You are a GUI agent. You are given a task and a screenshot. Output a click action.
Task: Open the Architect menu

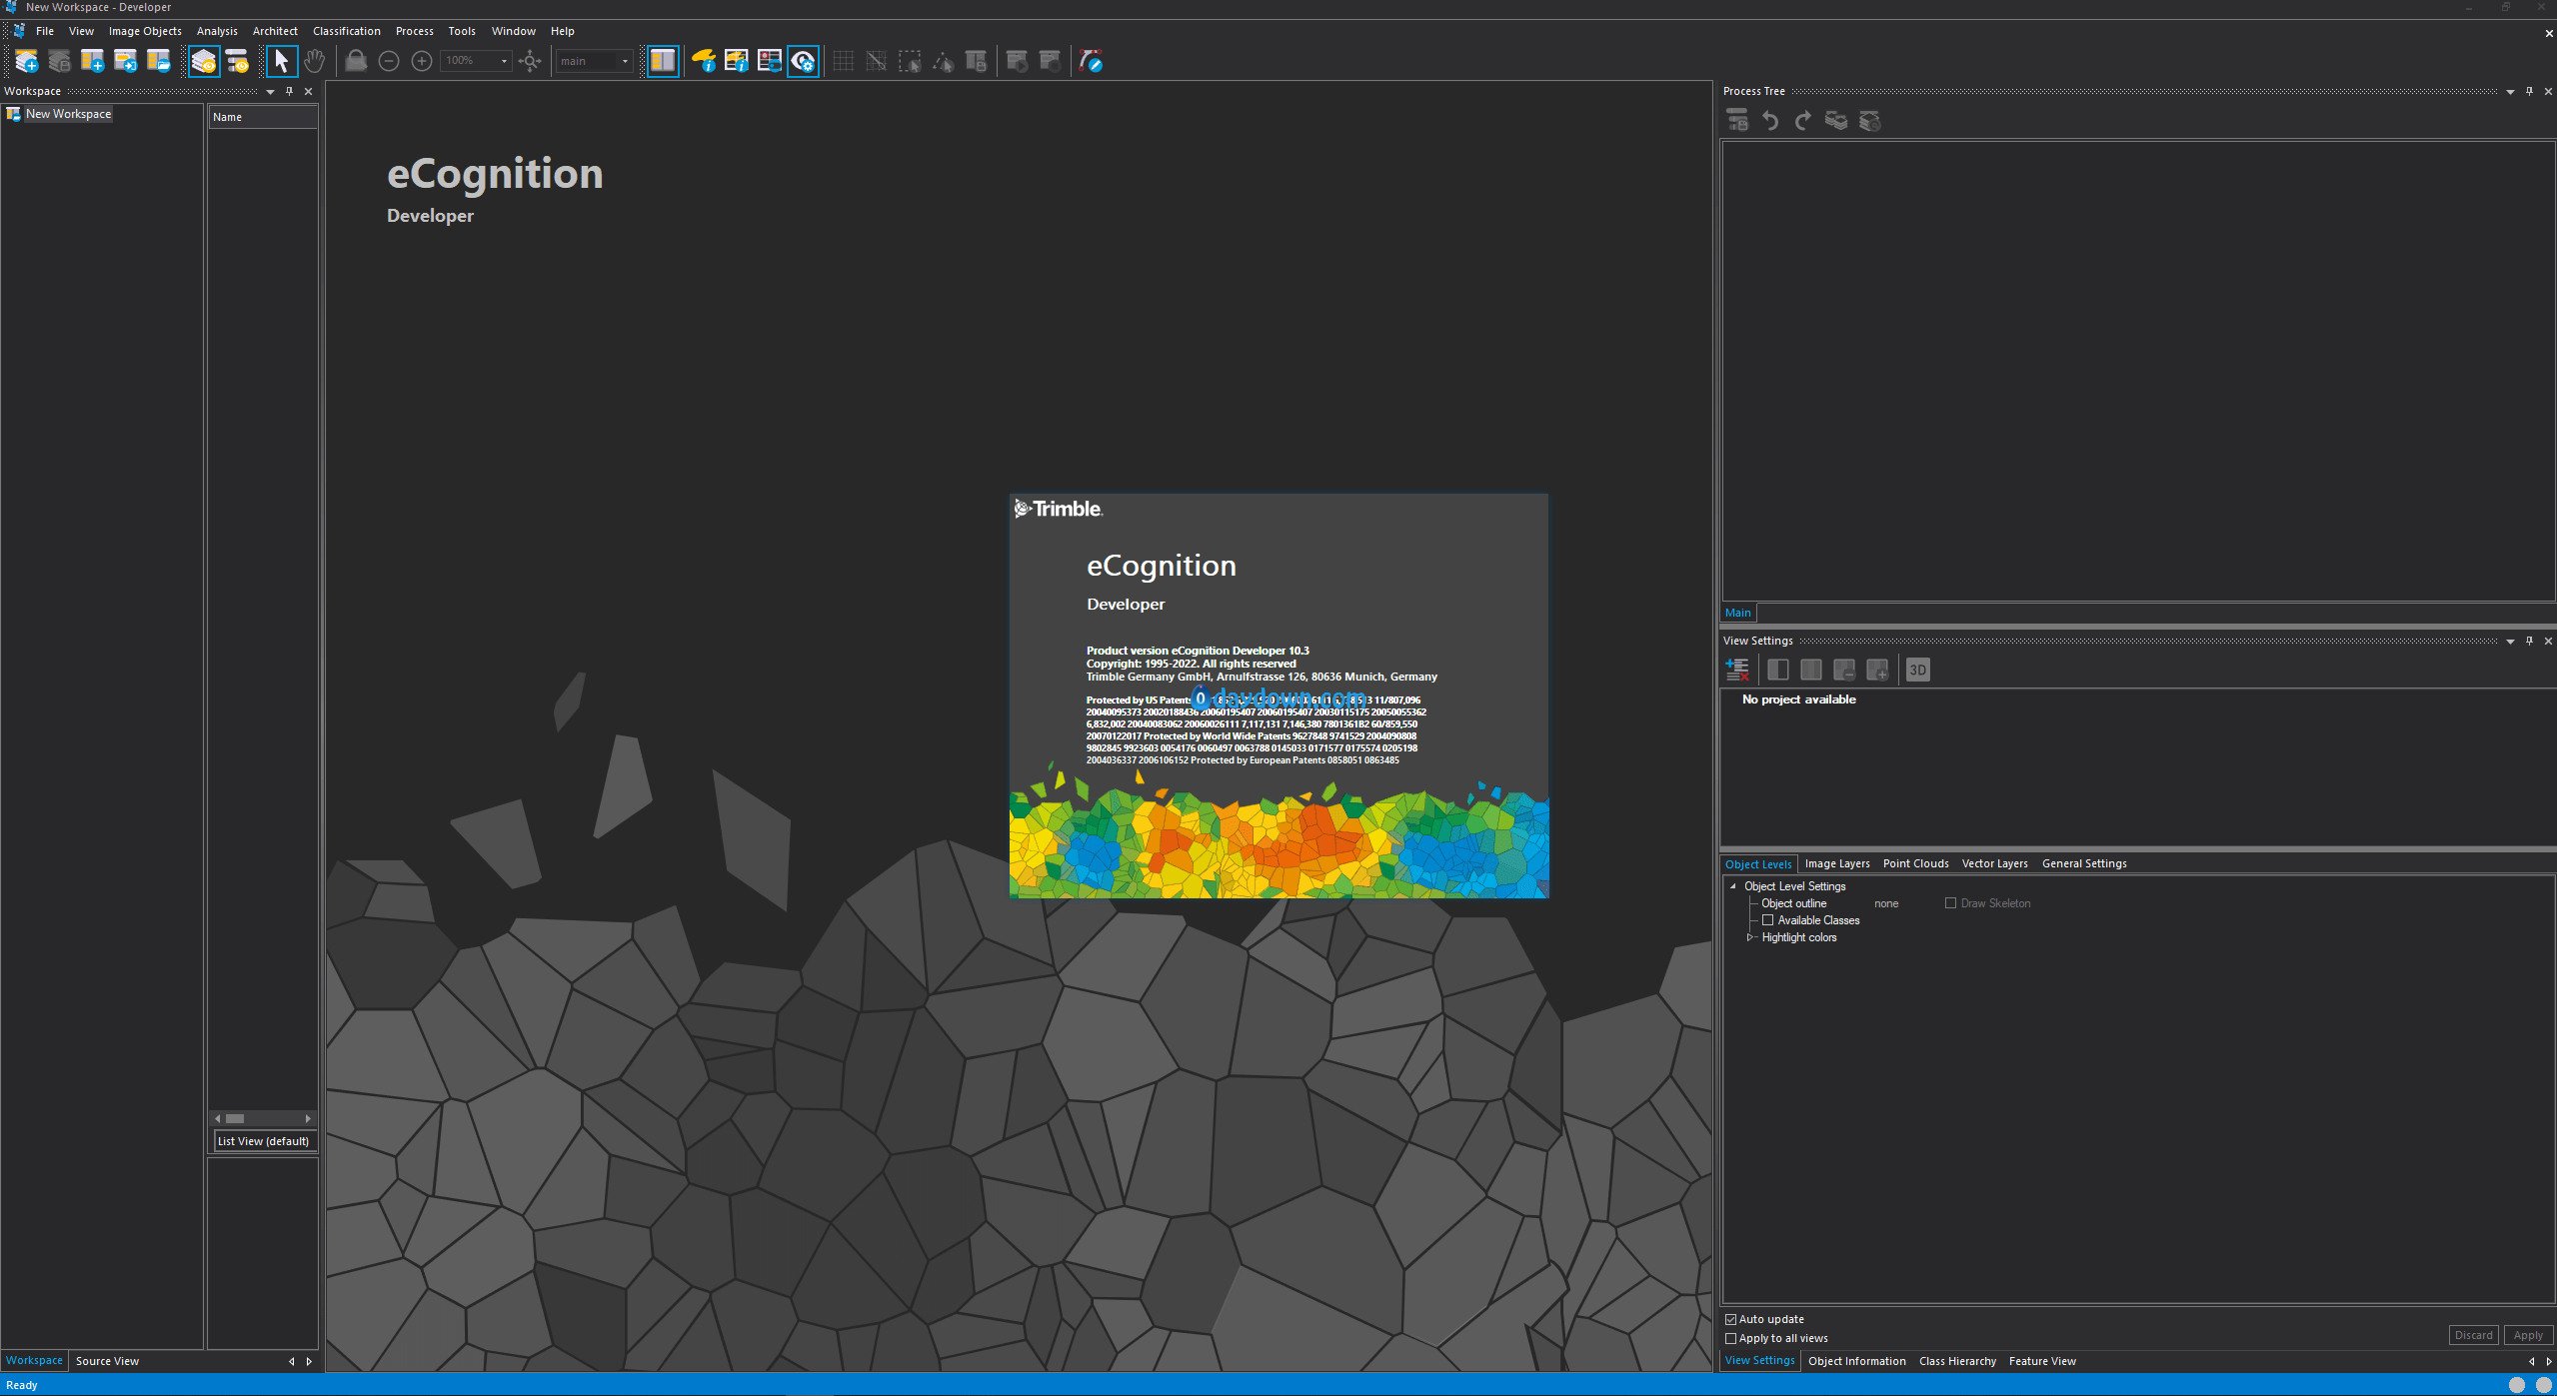click(x=275, y=31)
